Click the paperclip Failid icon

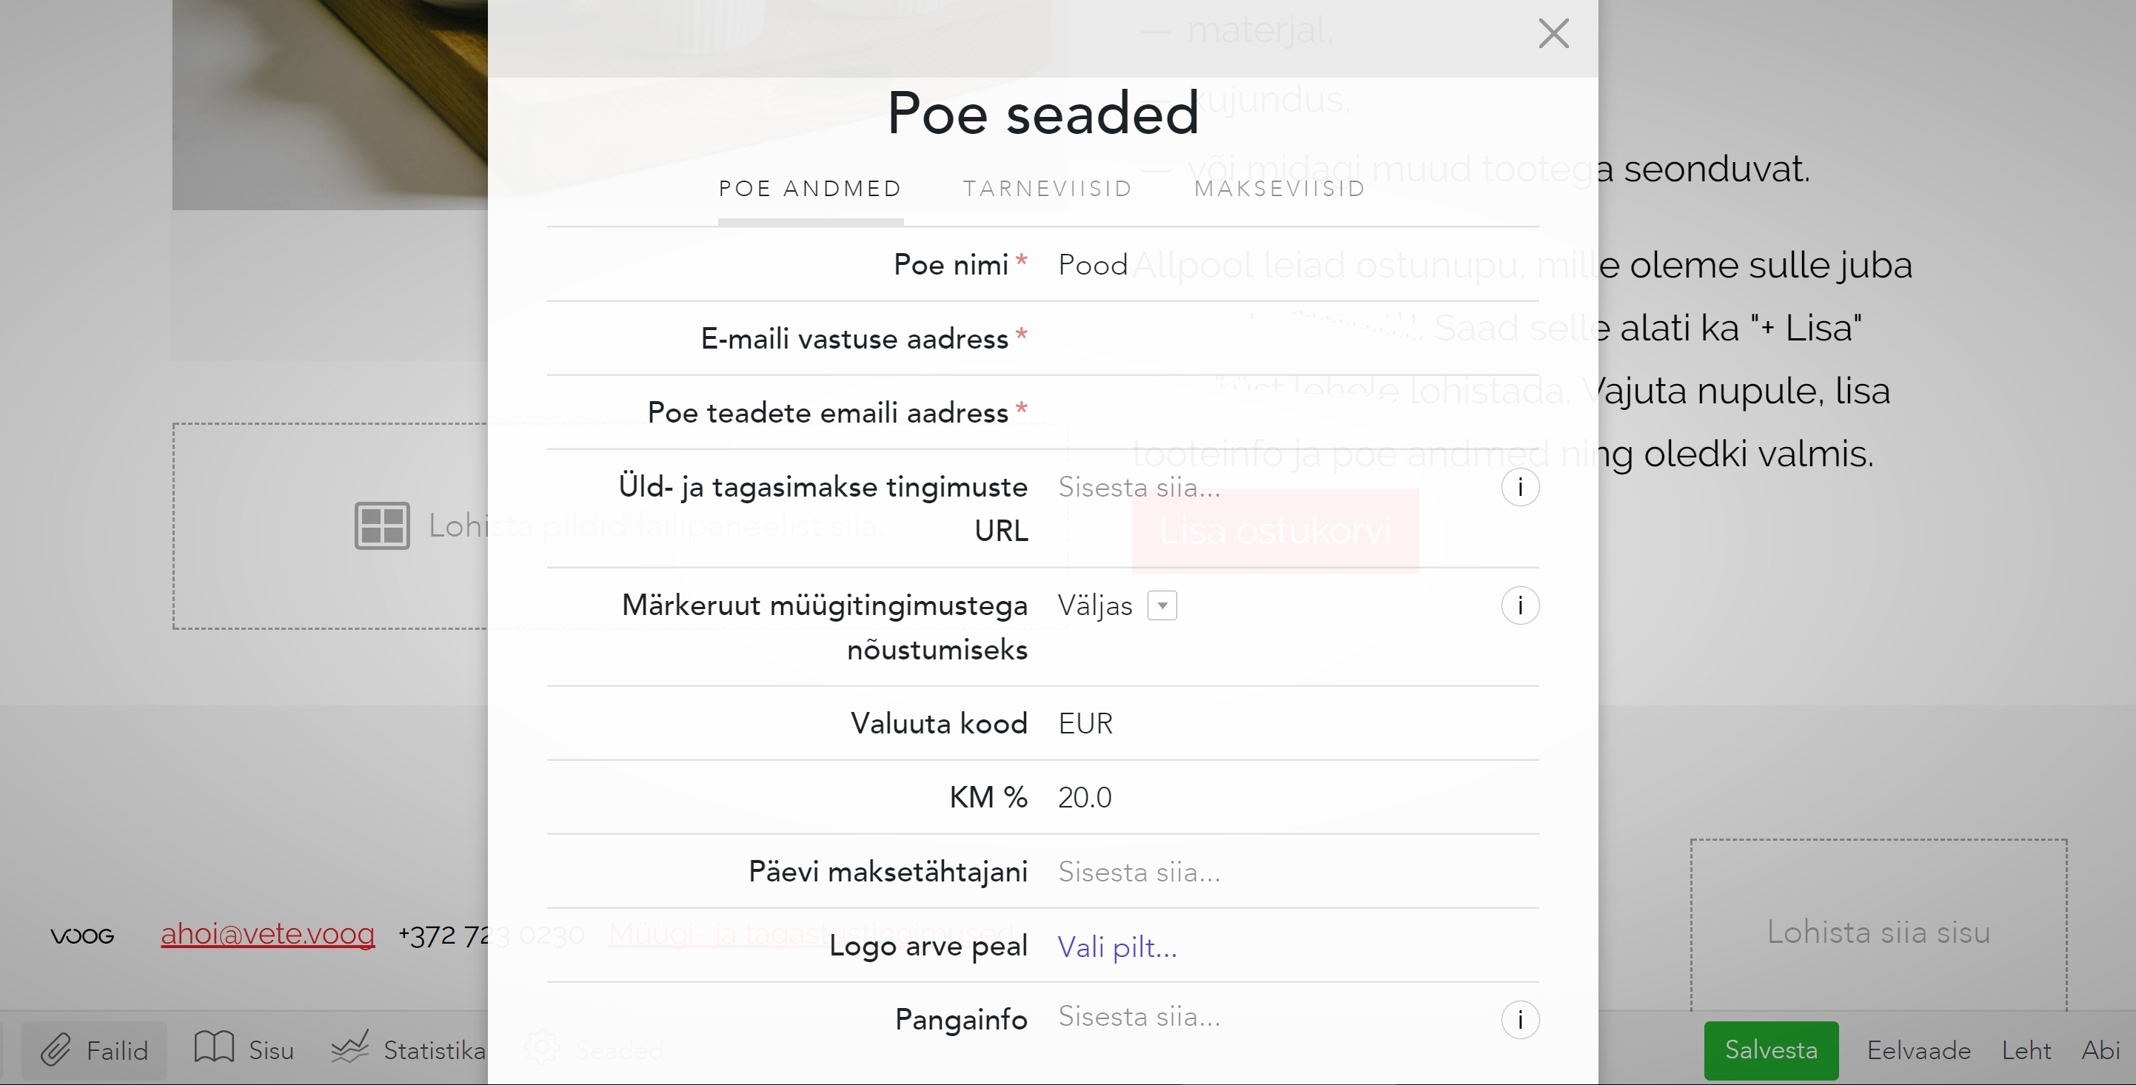pyautogui.click(x=56, y=1050)
